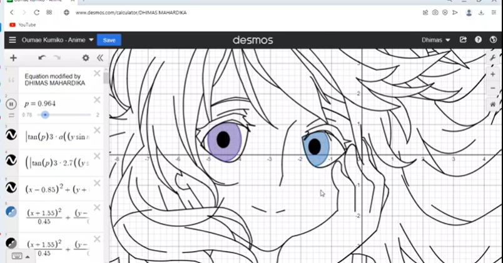Open the YouTube bookmark

23,24
